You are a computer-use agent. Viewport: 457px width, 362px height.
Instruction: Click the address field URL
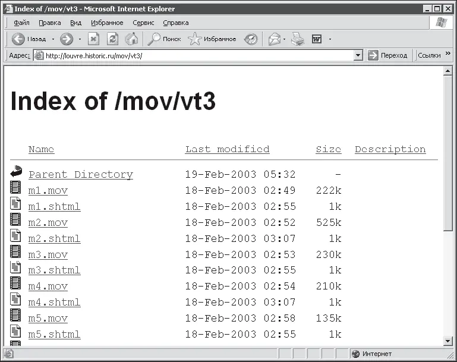coord(94,56)
